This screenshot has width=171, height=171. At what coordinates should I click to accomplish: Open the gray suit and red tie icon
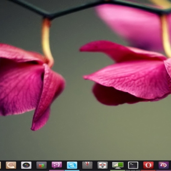pos(87,165)
